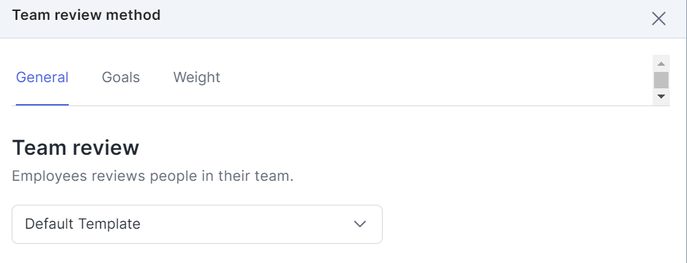Image resolution: width=687 pixels, height=263 pixels.
Task: Click the blue underline beneath General
Action: click(42, 105)
